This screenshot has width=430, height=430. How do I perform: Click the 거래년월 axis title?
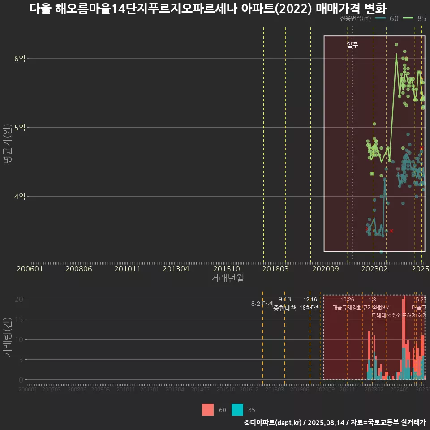point(228,278)
